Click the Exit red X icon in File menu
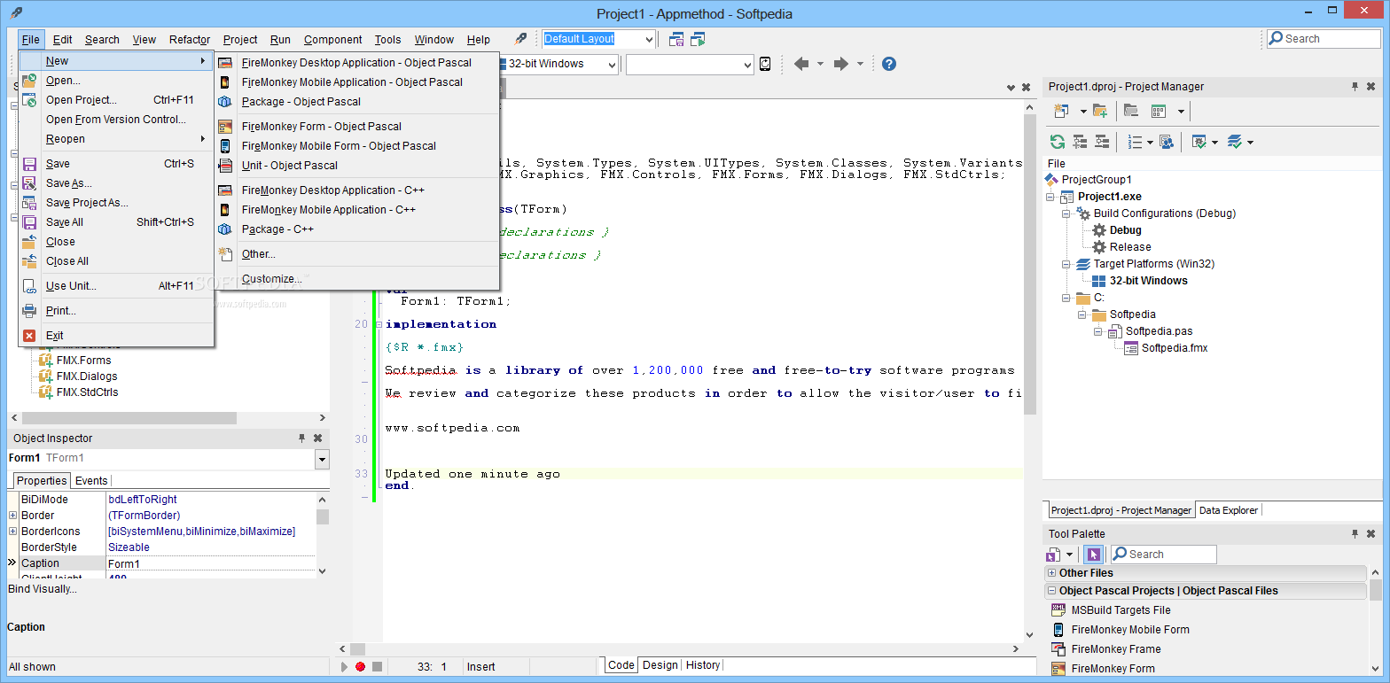The width and height of the screenshot is (1390, 683). [29, 336]
